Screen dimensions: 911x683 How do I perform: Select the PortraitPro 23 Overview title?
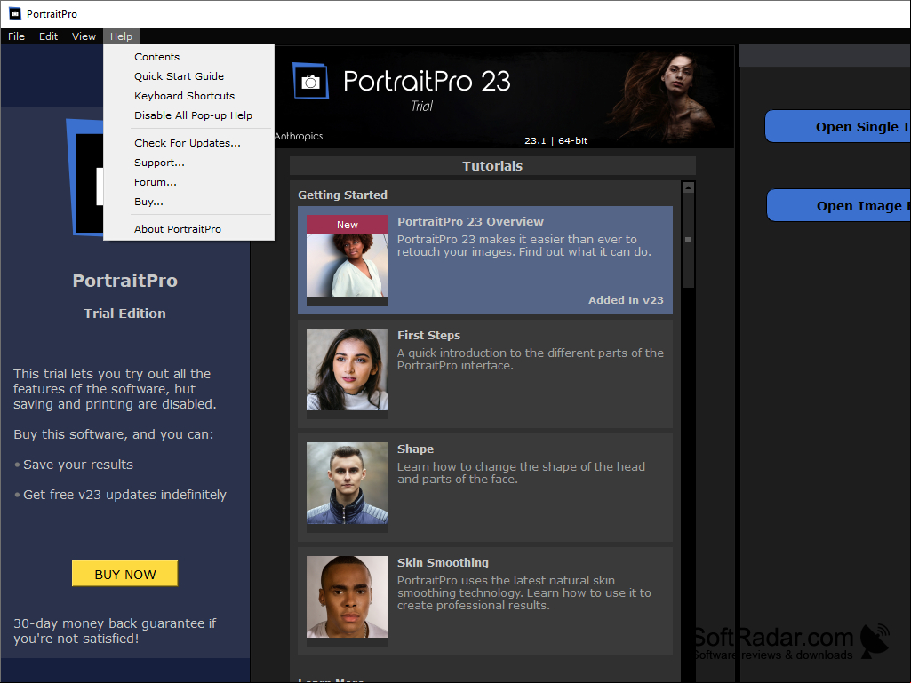click(470, 221)
